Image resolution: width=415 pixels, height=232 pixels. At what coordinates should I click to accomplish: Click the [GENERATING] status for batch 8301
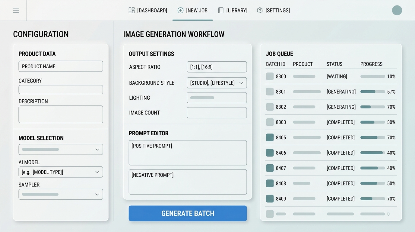[x=341, y=92]
